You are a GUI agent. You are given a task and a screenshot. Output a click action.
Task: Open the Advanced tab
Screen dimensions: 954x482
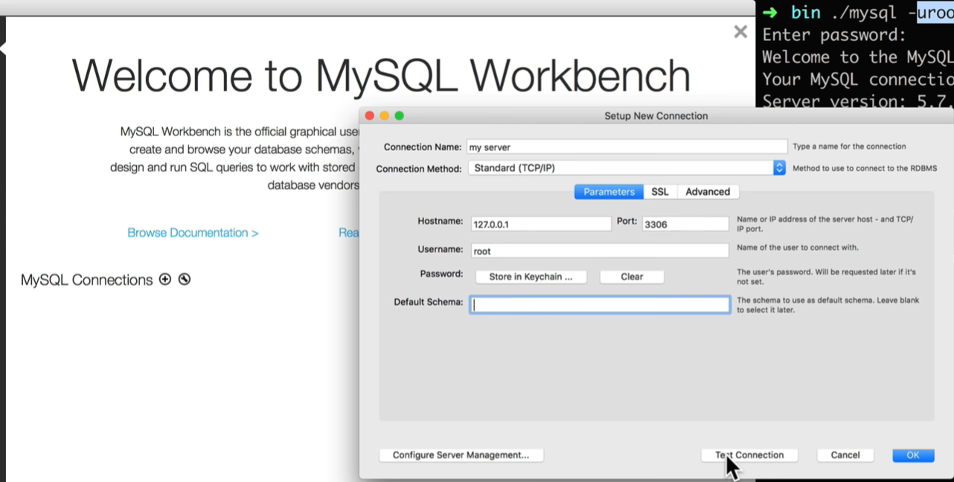click(708, 192)
